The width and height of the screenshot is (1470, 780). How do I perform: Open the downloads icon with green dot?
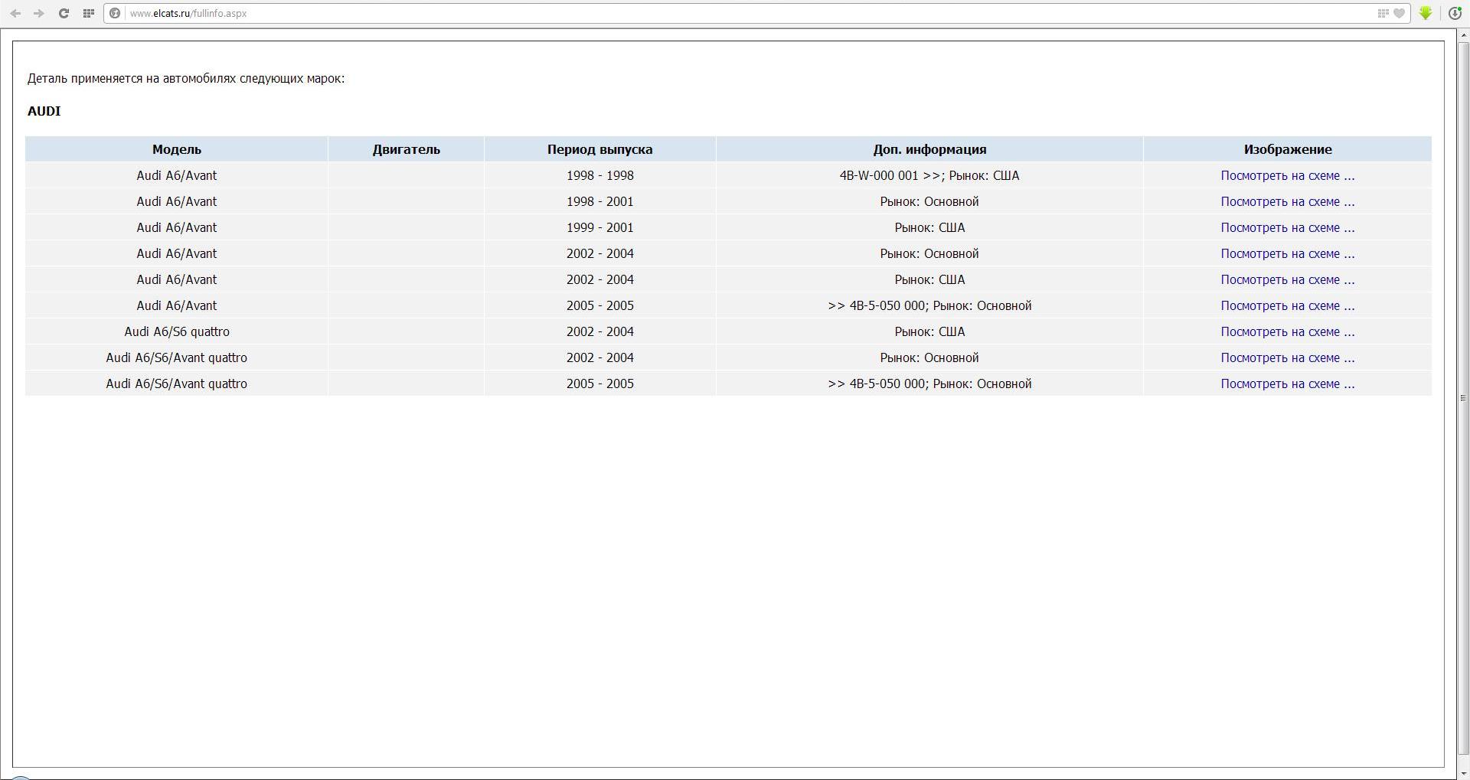[1455, 13]
